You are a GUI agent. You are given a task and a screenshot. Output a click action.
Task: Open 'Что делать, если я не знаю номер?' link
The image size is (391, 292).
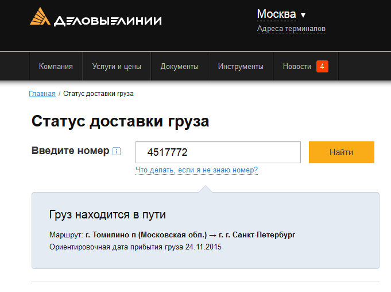click(196, 170)
